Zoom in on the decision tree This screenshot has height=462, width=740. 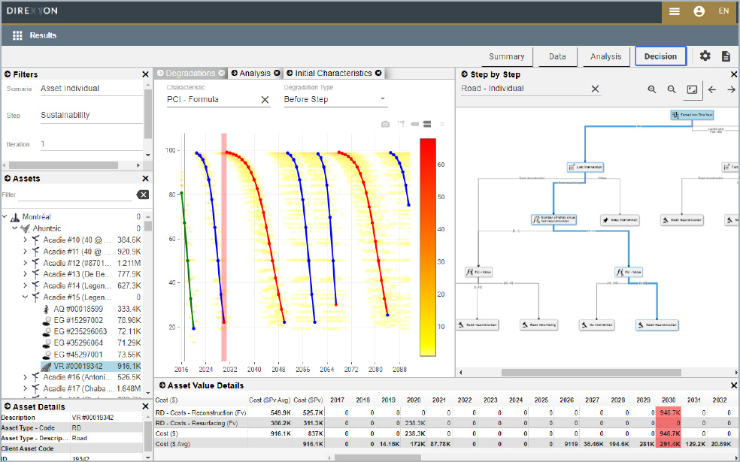click(652, 89)
